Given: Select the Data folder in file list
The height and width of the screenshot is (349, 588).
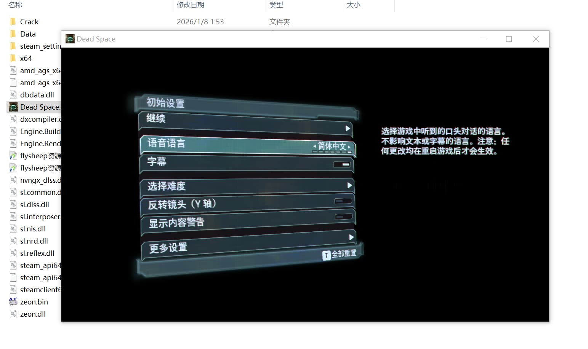Looking at the screenshot, I should (28, 33).
